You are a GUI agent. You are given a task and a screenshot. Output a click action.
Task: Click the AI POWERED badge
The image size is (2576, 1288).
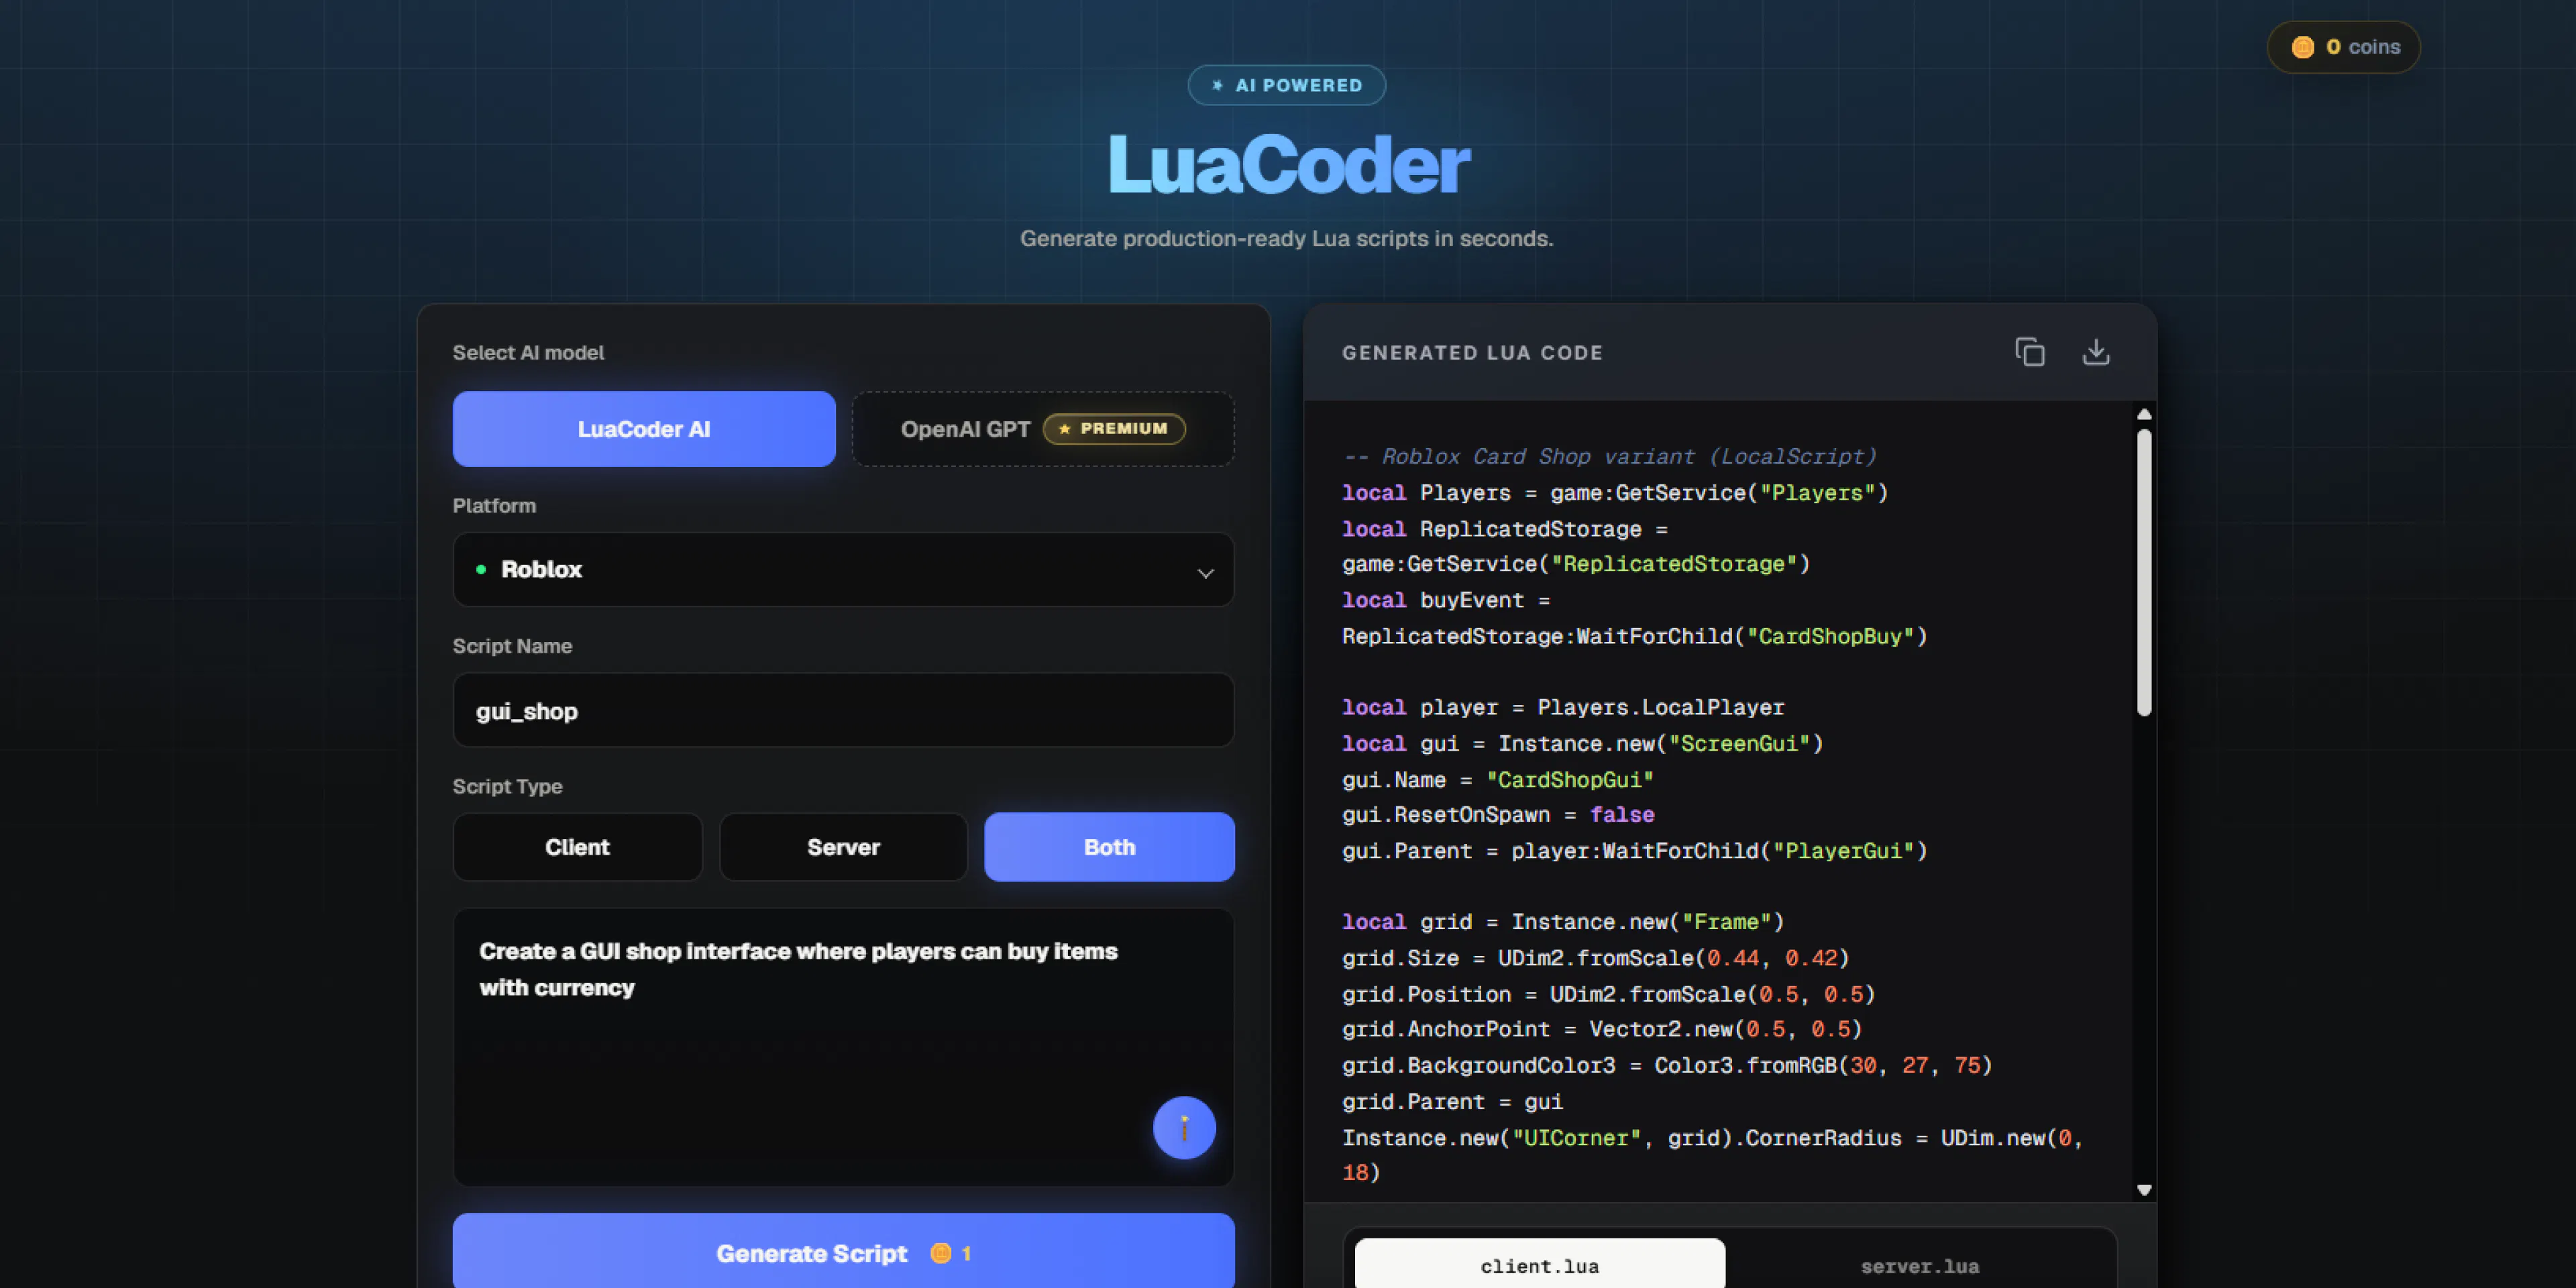tap(1286, 85)
